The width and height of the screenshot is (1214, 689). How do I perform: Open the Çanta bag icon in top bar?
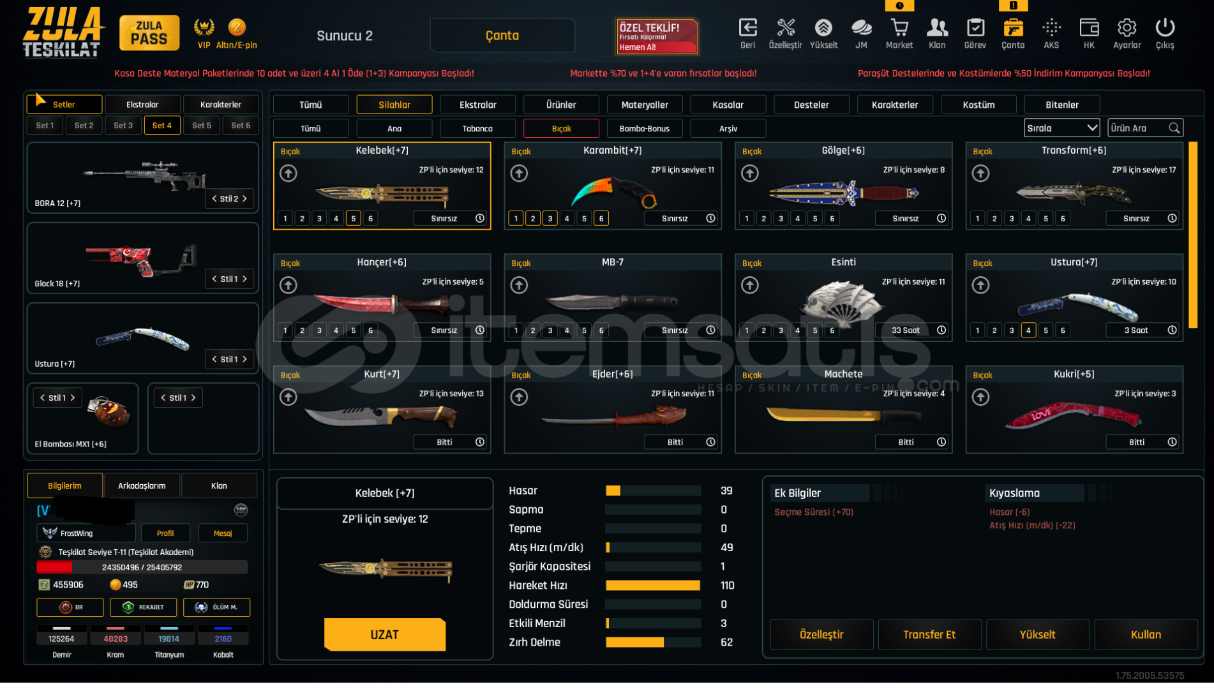tap(1013, 27)
